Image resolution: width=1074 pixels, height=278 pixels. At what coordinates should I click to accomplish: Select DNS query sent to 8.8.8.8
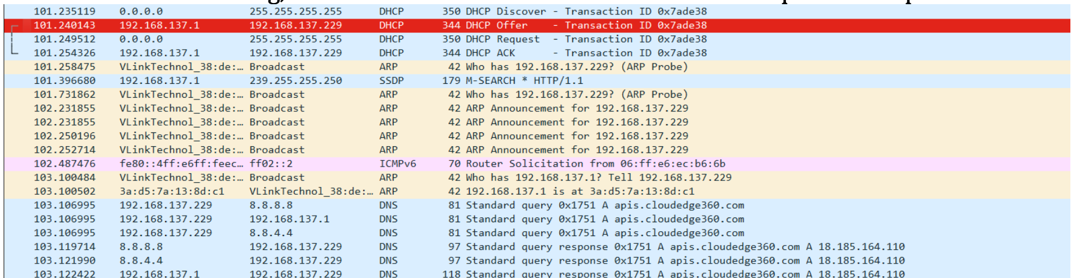pyautogui.click(x=537, y=205)
